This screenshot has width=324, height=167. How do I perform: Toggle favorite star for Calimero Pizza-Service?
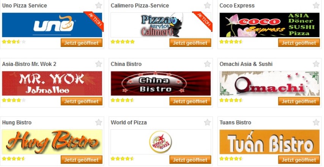[207, 5]
